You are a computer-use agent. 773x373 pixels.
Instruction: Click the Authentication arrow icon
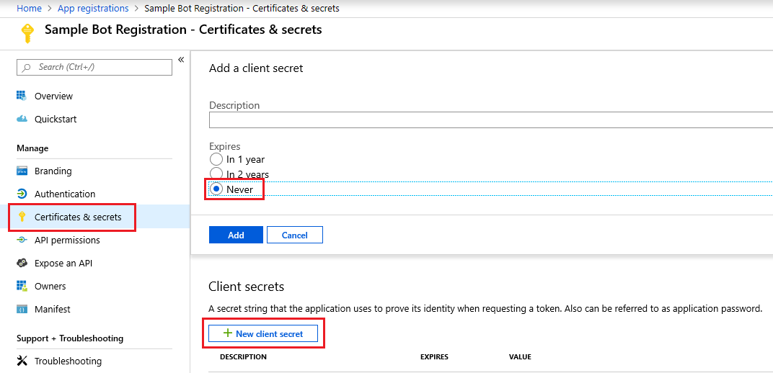(x=22, y=194)
